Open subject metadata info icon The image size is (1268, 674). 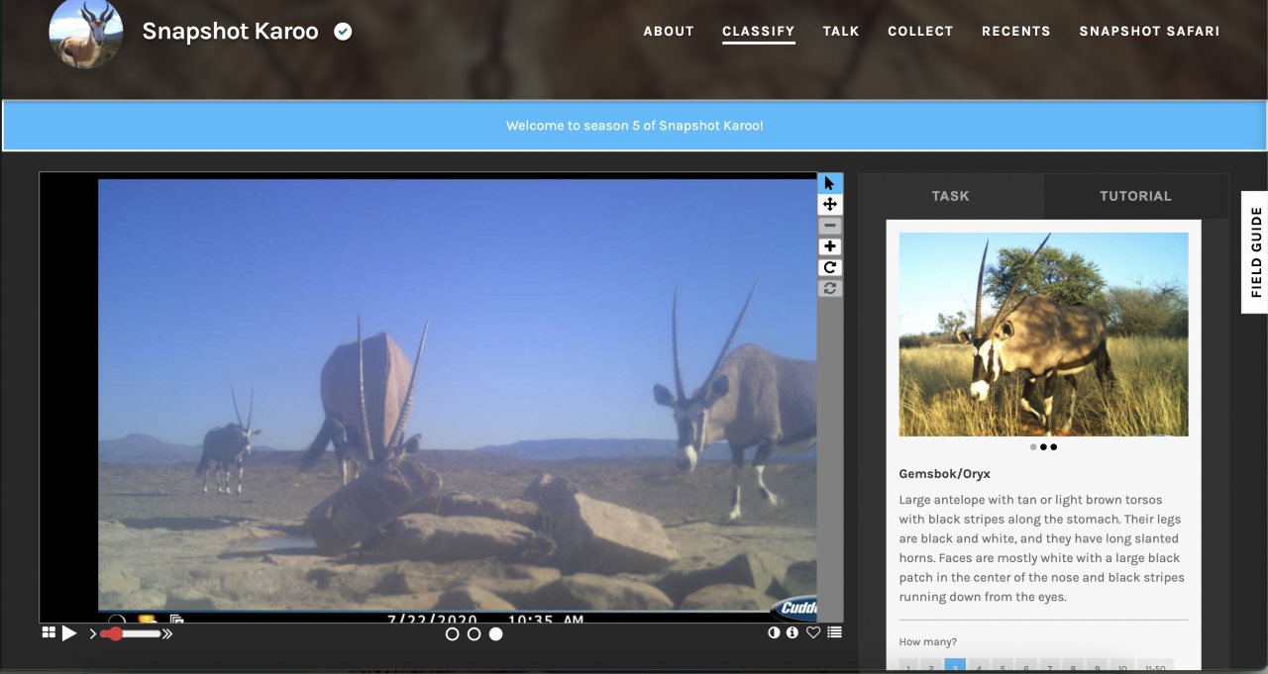click(x=792, y=632)
